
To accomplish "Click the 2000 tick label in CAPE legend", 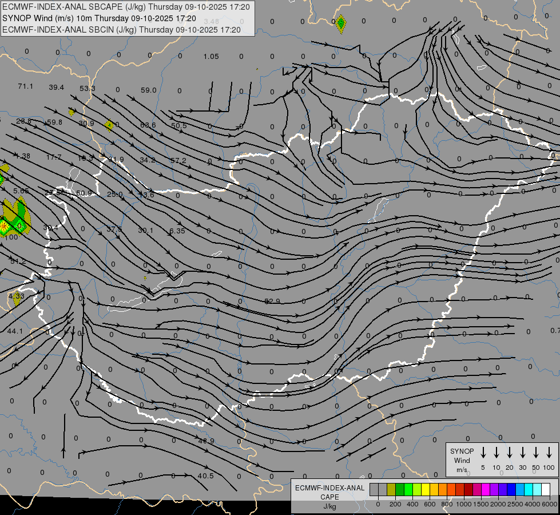I will point(498,504).
